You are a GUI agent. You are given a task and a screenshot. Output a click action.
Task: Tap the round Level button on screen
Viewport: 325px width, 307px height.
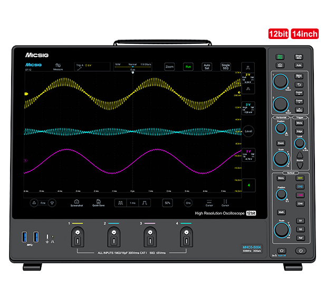(x=249, y=130)
